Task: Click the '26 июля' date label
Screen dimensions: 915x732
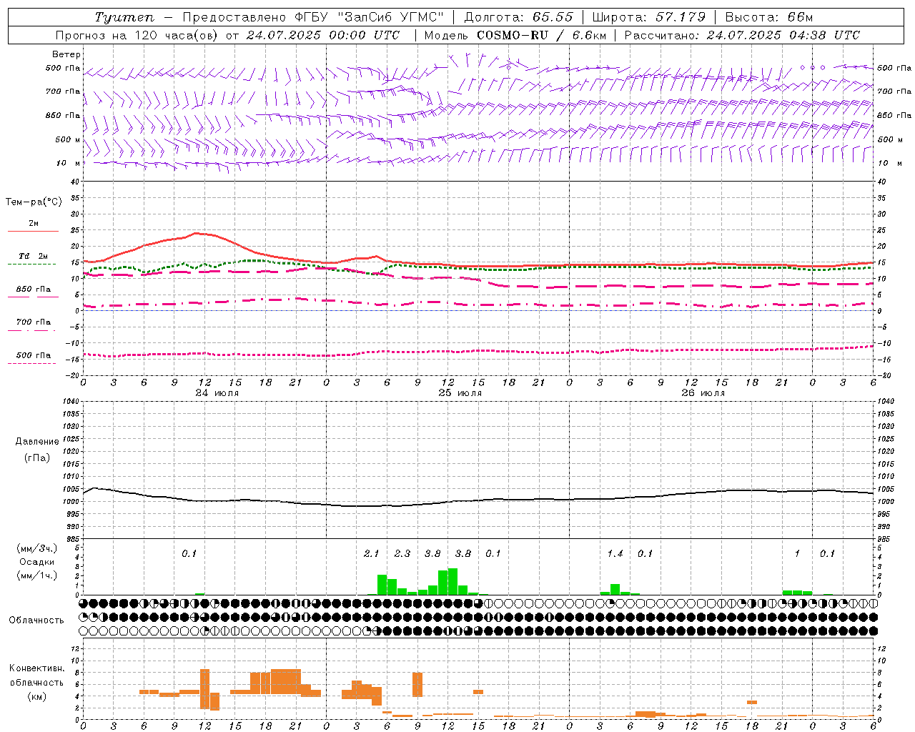Action: point(703,393)
